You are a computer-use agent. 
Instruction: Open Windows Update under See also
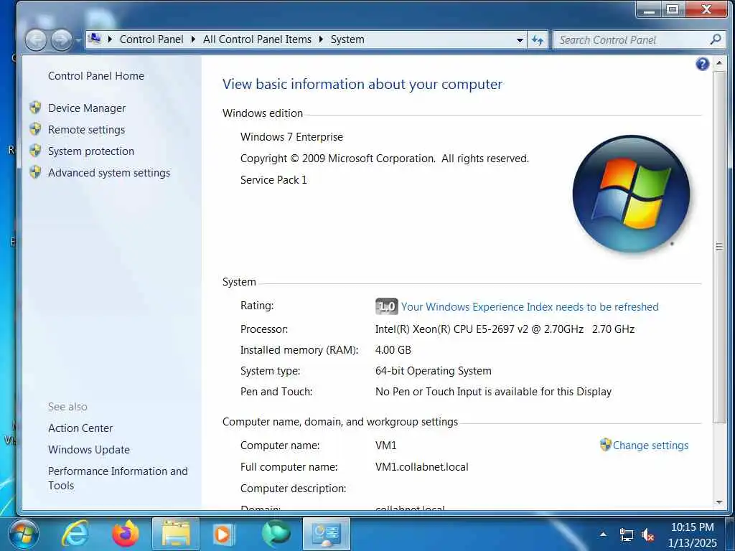coord(88,450)
